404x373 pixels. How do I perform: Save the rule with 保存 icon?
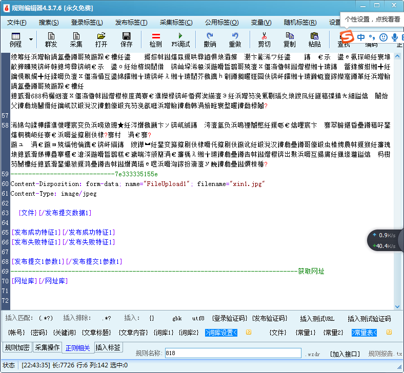126,39
